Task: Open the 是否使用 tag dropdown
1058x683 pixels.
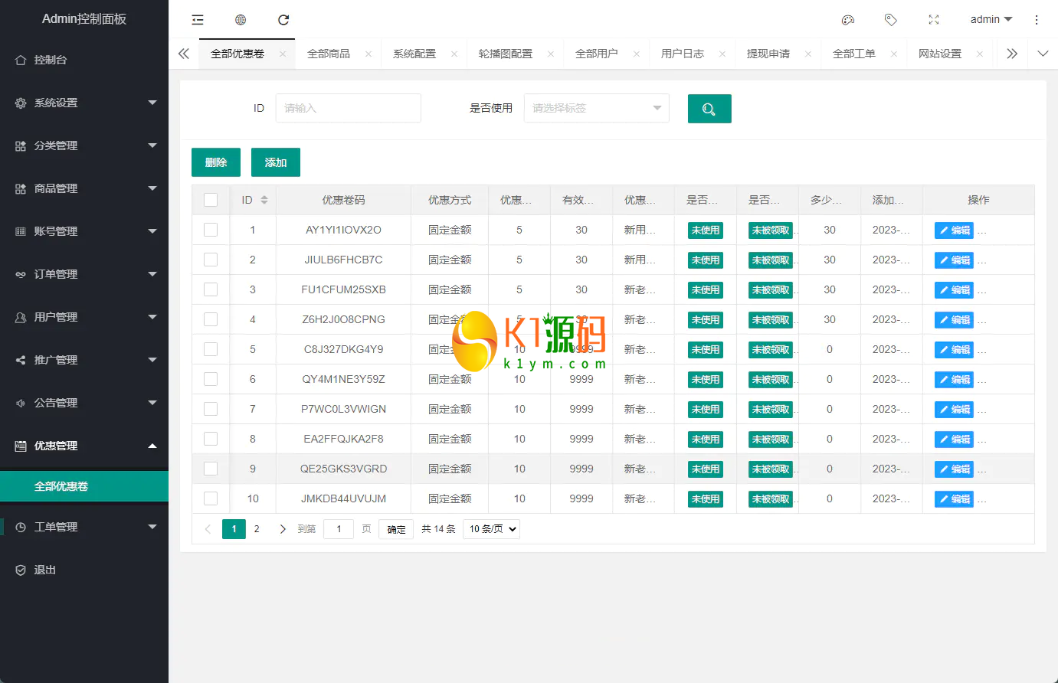Action: (x=596, y=109)
